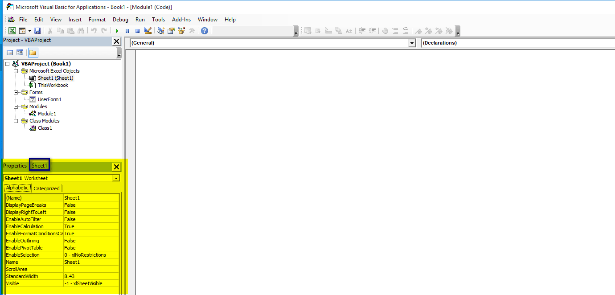Click the List Constants icon
The width and height of the screenshot is (615, 295).
pos(318,31)
